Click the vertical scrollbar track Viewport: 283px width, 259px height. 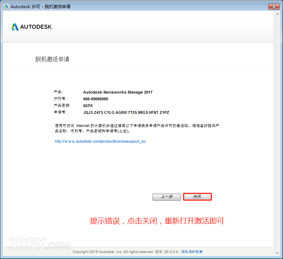(x=277, y=135)
